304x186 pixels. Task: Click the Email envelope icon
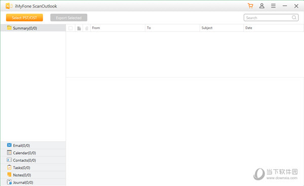9,145
